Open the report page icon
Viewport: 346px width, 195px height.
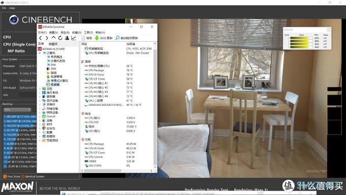(x=83, y=38)
